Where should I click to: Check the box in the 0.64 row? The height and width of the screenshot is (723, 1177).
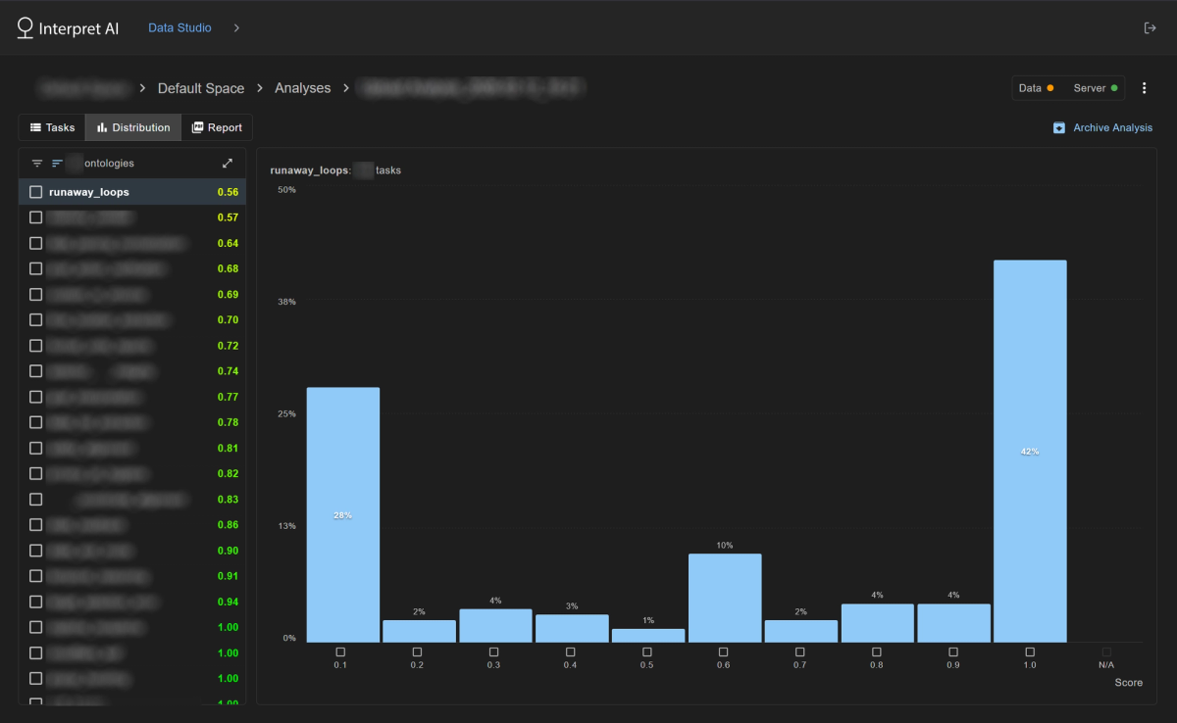[36, 243]
